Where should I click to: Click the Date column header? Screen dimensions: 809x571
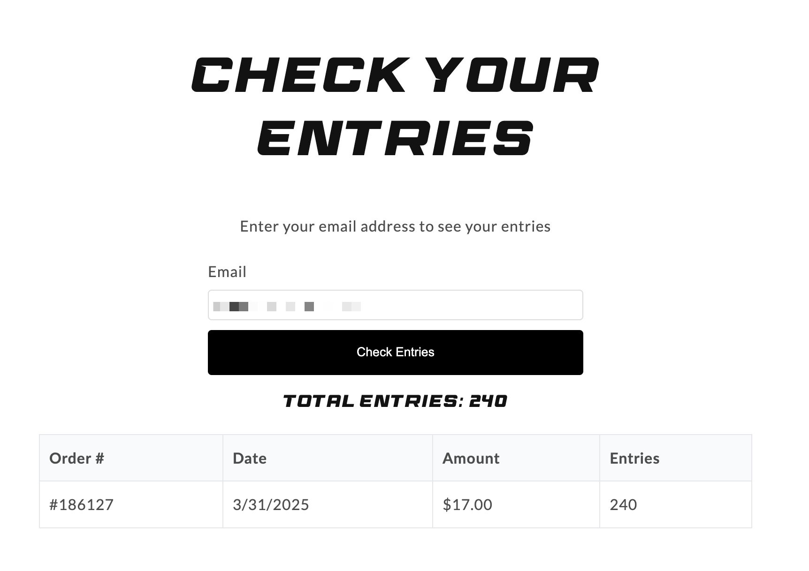click(249, 458)
